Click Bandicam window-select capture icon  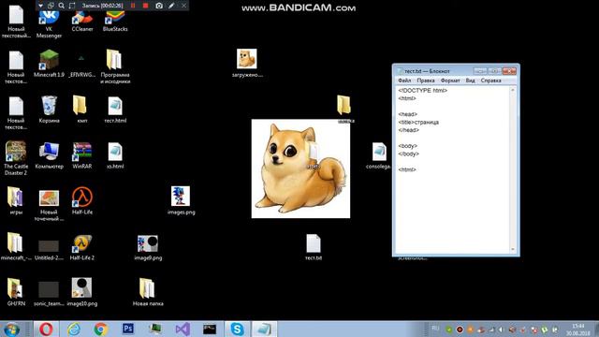tap(51, 6)
